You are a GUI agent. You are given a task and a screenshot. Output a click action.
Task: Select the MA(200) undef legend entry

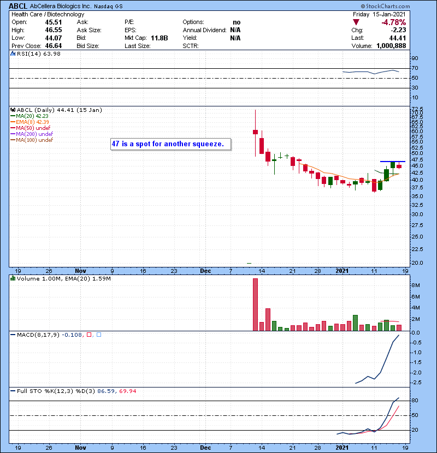pyautogui.click(x=32, y=134)
